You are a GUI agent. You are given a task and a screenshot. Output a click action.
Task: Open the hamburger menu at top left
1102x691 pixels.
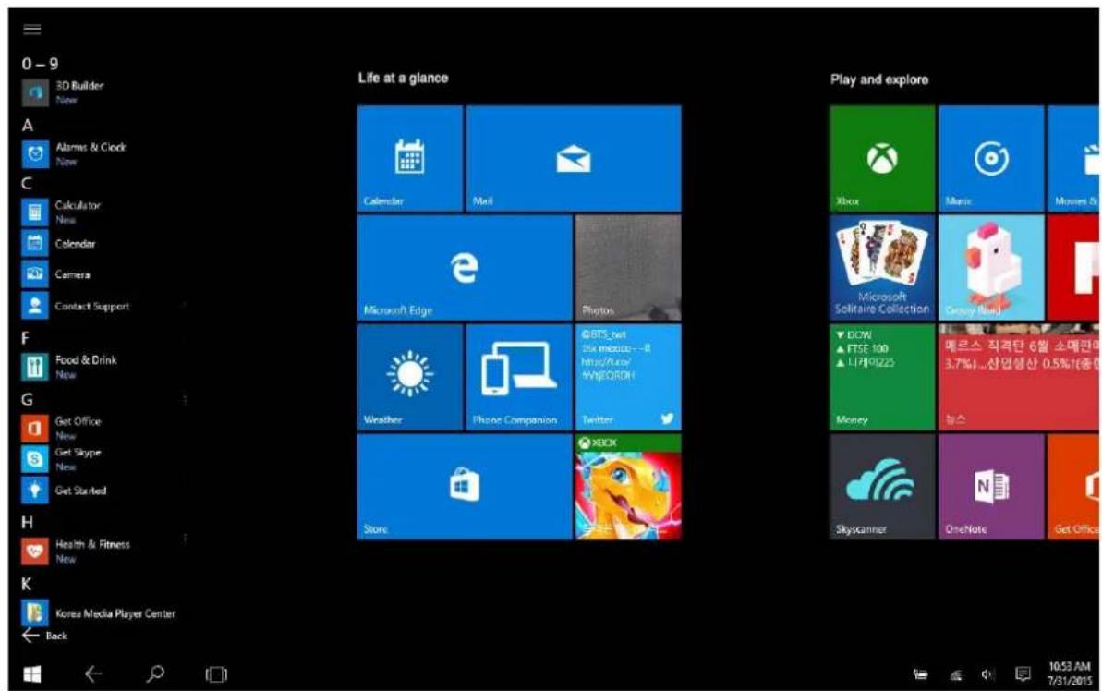[32, 29]
